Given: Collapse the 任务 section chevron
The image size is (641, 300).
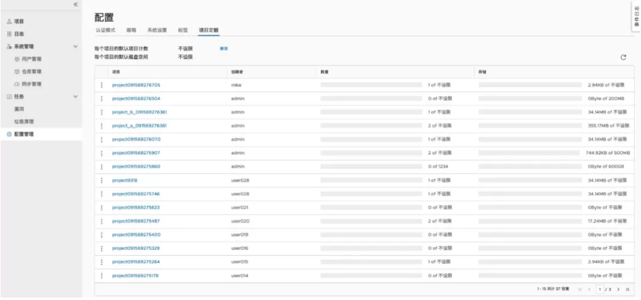Looking at the screenshot, I should tap(75, 96).
